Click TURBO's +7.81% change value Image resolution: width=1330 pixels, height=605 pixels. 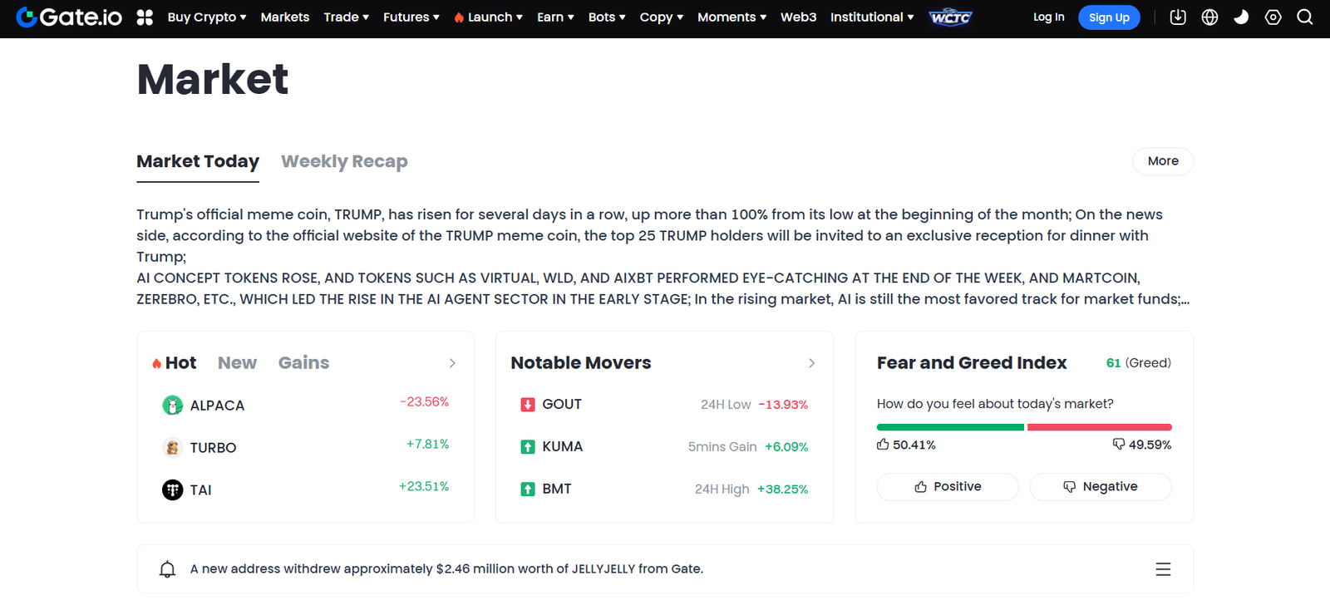427,445
